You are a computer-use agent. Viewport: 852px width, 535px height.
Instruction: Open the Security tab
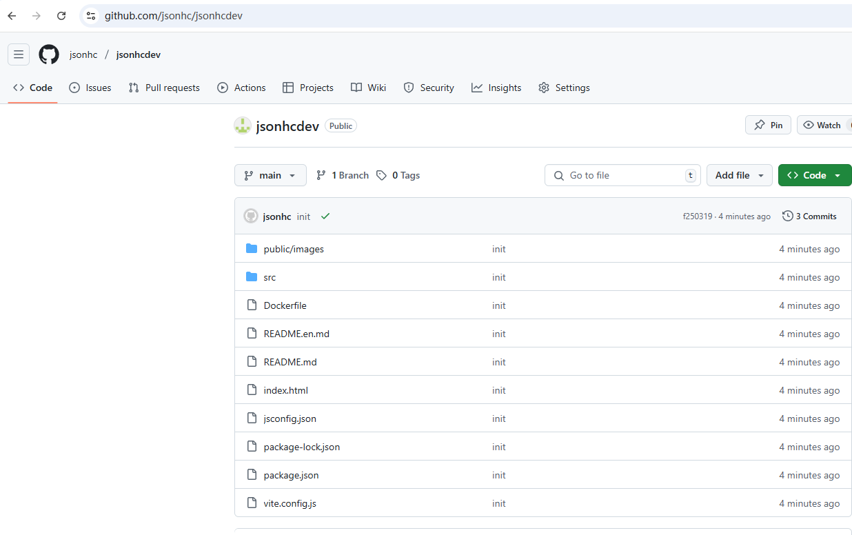[x=429, y=88]
